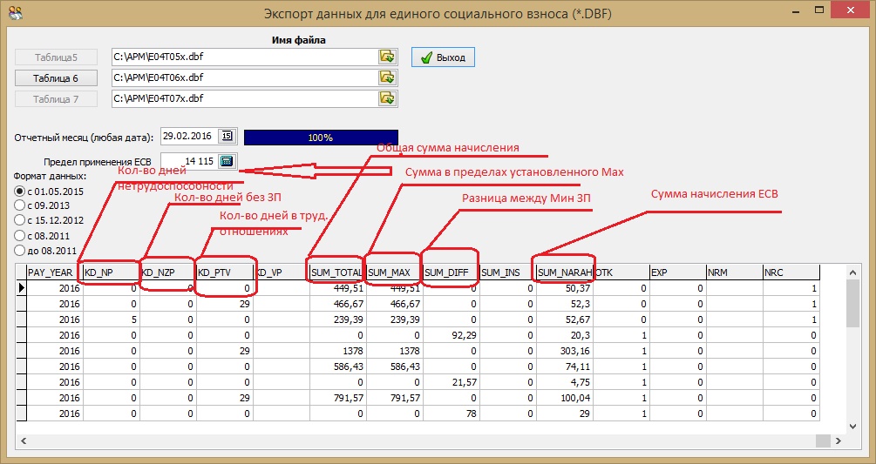Choose 'с 15.12.2012' data format
The width and height of the screenshot is (876, 464).
(x=19, y=220)
